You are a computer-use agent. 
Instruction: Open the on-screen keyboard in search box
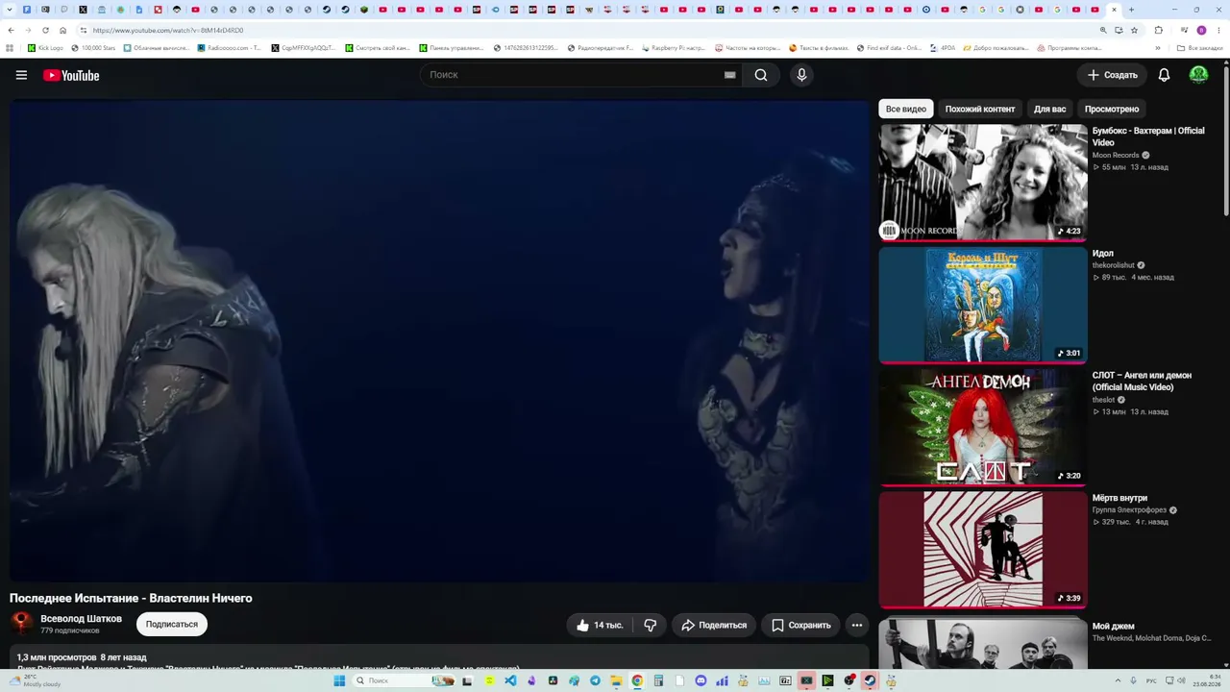pyautogui.click(x=730, y=75)
